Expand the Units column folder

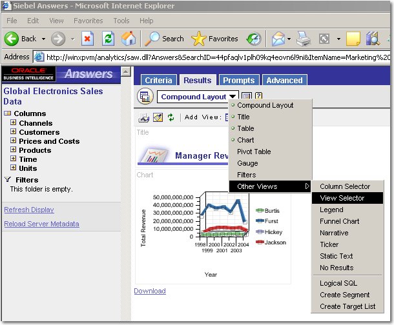point(14,168)
